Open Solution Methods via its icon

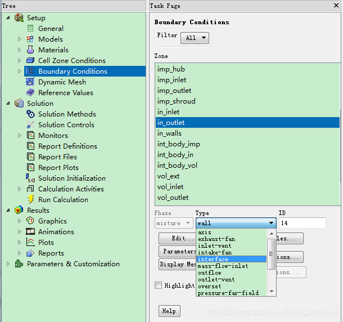coord(30,114)
